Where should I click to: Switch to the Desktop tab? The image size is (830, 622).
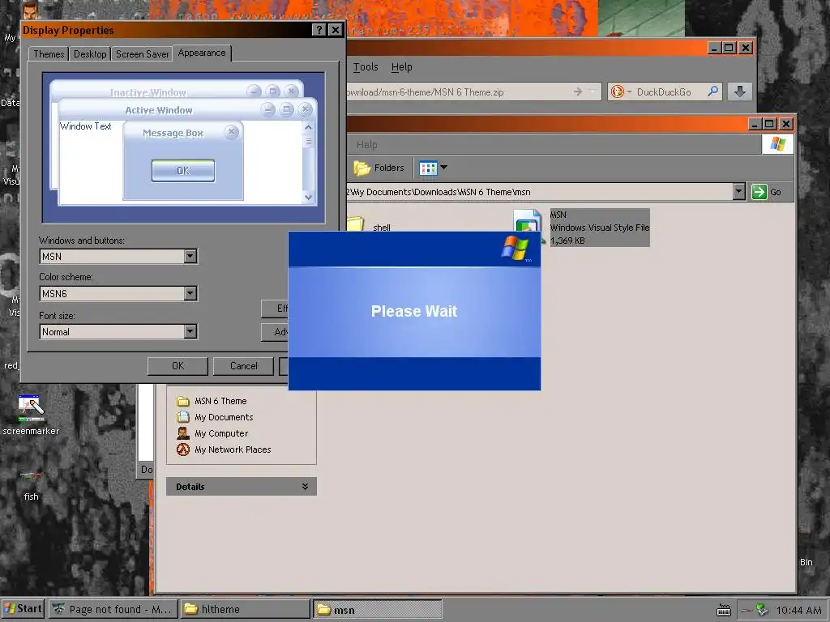pos(89,54)
